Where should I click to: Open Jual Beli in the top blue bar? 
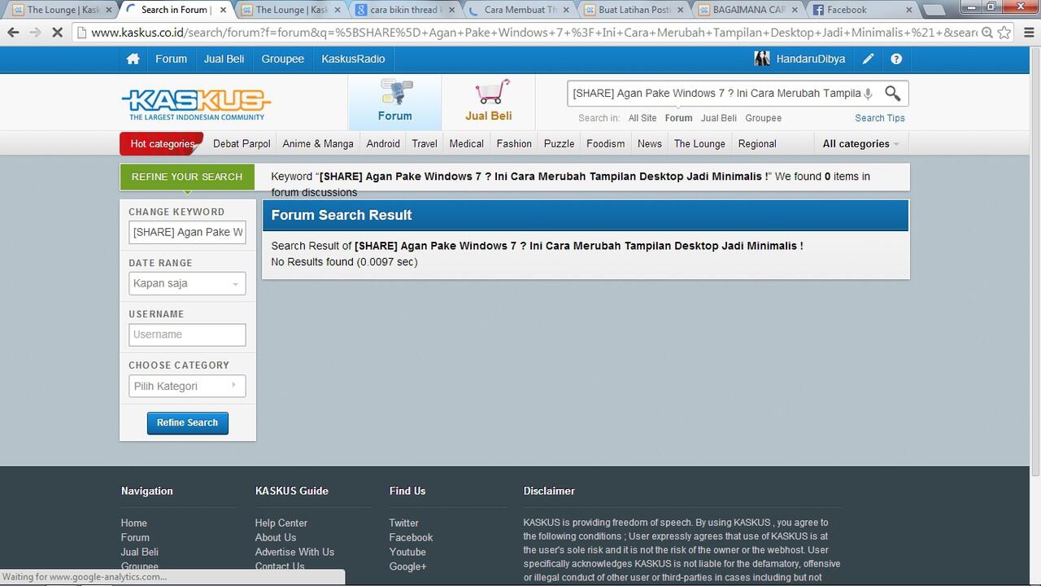point(224,59)
